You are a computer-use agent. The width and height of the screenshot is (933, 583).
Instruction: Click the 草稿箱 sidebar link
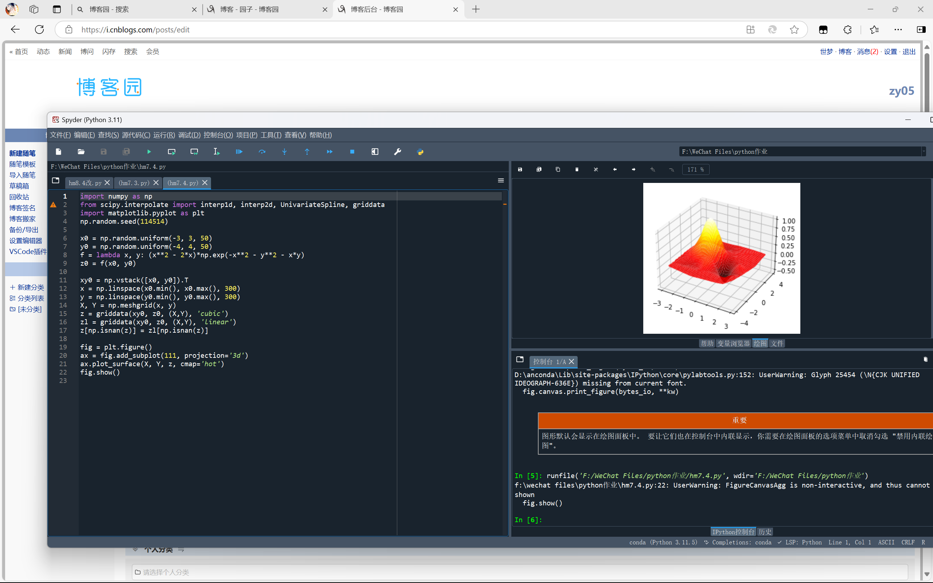point(19,186)
